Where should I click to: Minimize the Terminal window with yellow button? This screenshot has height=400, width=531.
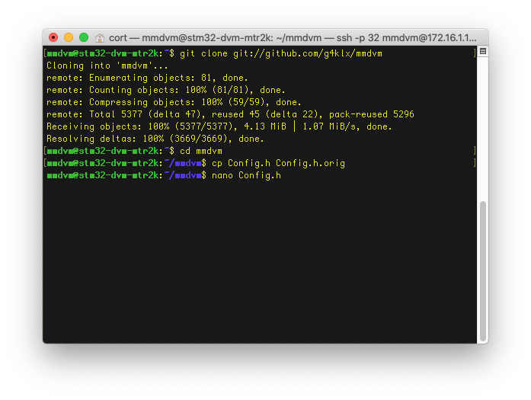pos(69,37)
